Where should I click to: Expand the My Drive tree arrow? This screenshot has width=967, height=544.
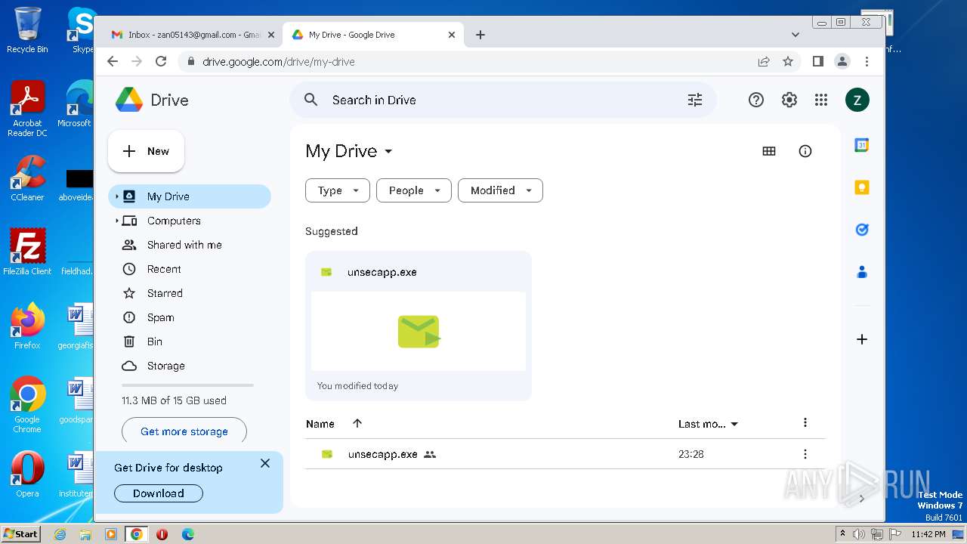(116, 196)
